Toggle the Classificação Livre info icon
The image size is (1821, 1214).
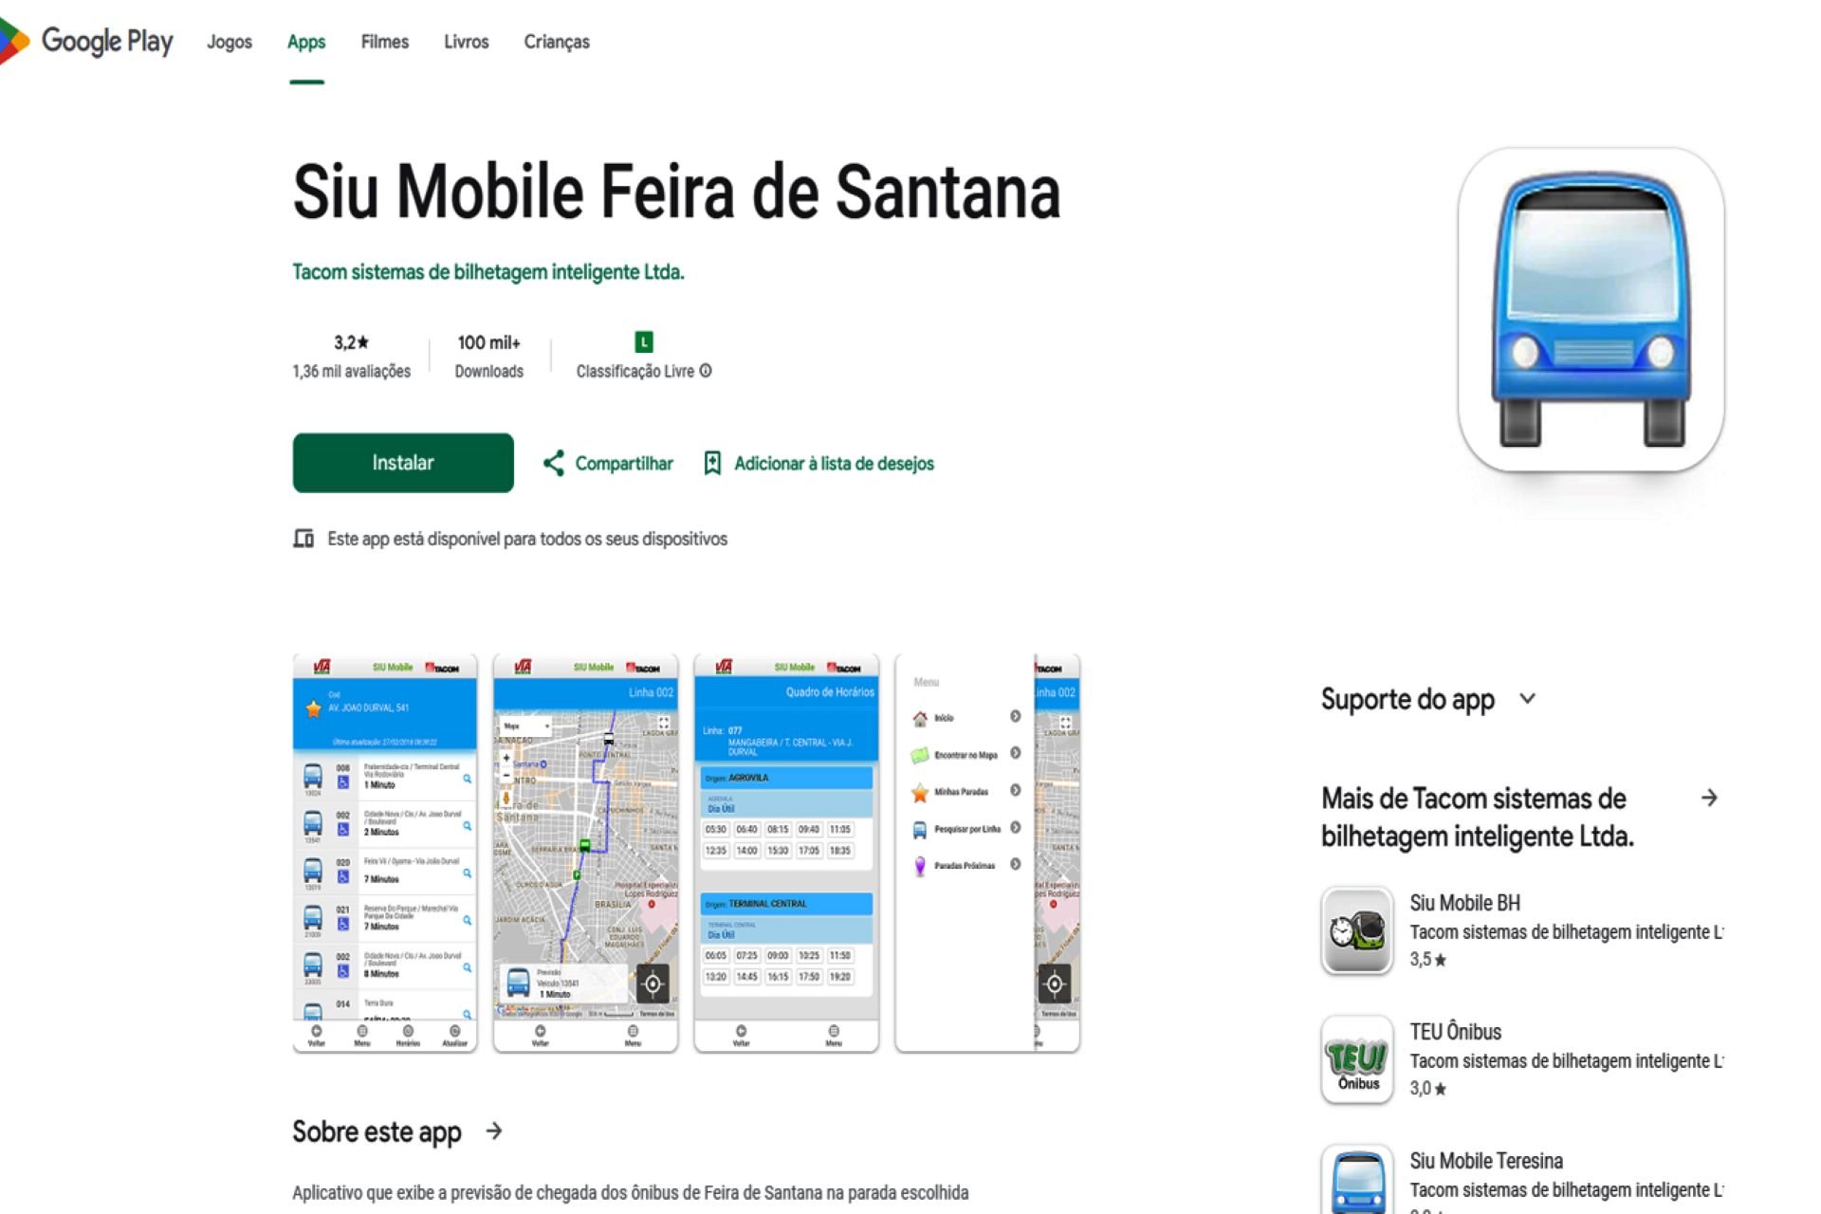[x=708, y=370]
